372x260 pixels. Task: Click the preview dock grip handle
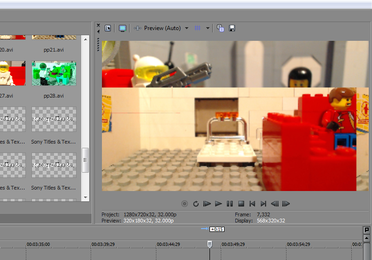[98, 45]
